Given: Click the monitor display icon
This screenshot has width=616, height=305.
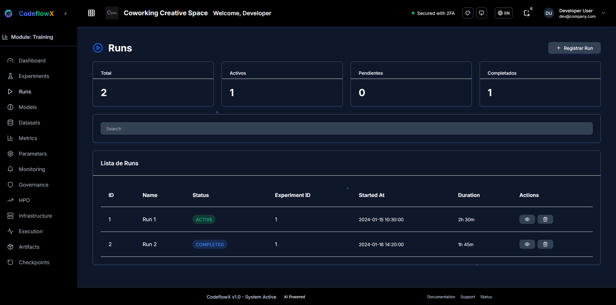Looking at the screenshot, I should click(482, 13).
